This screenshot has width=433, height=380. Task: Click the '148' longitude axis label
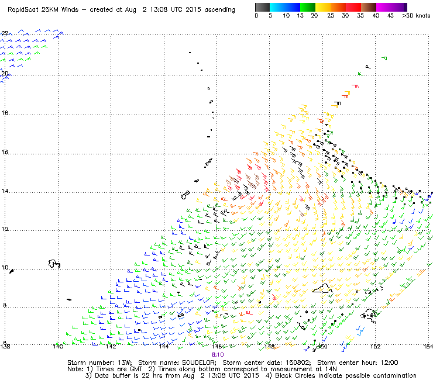[270, 346]
